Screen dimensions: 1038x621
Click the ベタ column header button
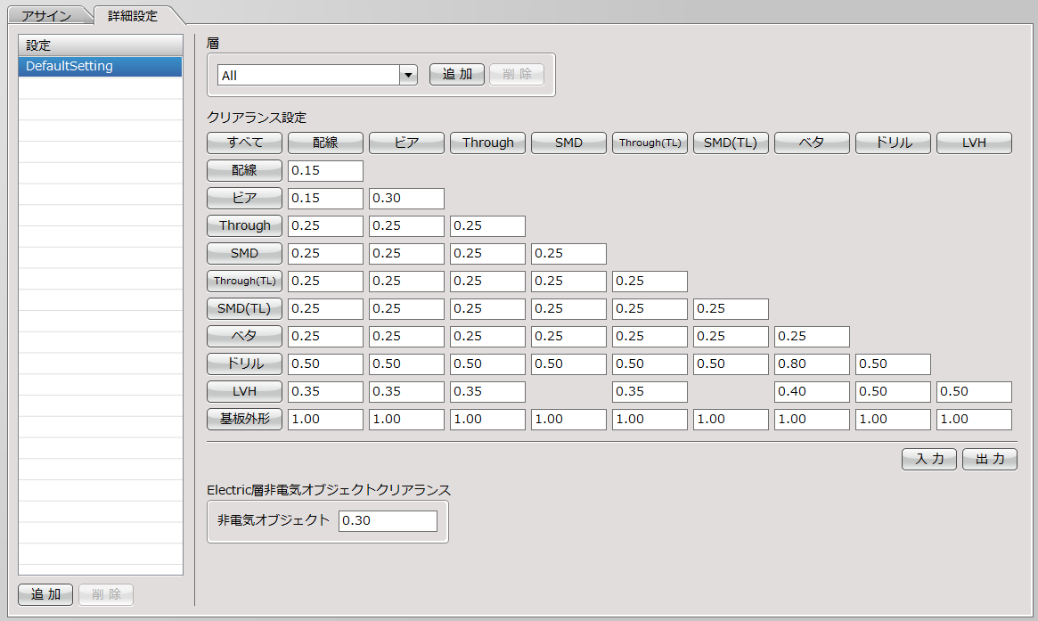(x=812, y=143)
